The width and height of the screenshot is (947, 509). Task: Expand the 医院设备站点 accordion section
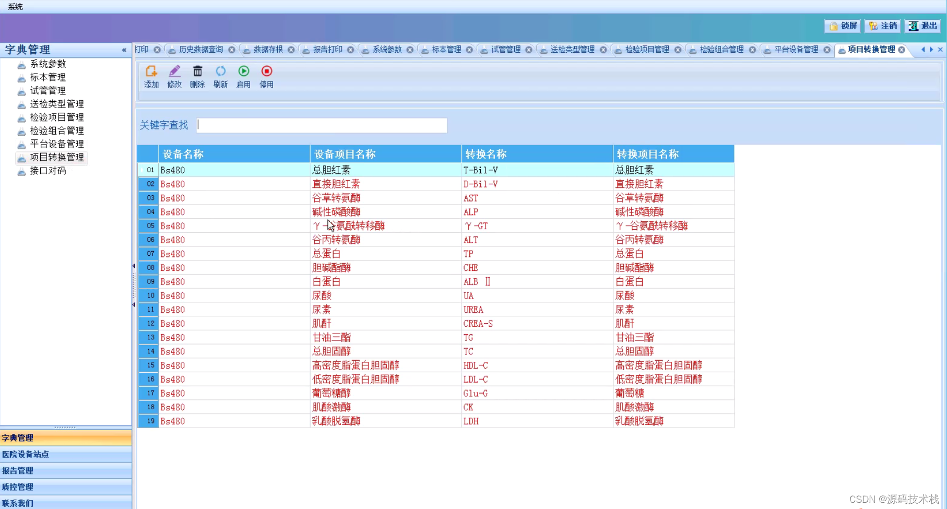[x=66, y=454]
